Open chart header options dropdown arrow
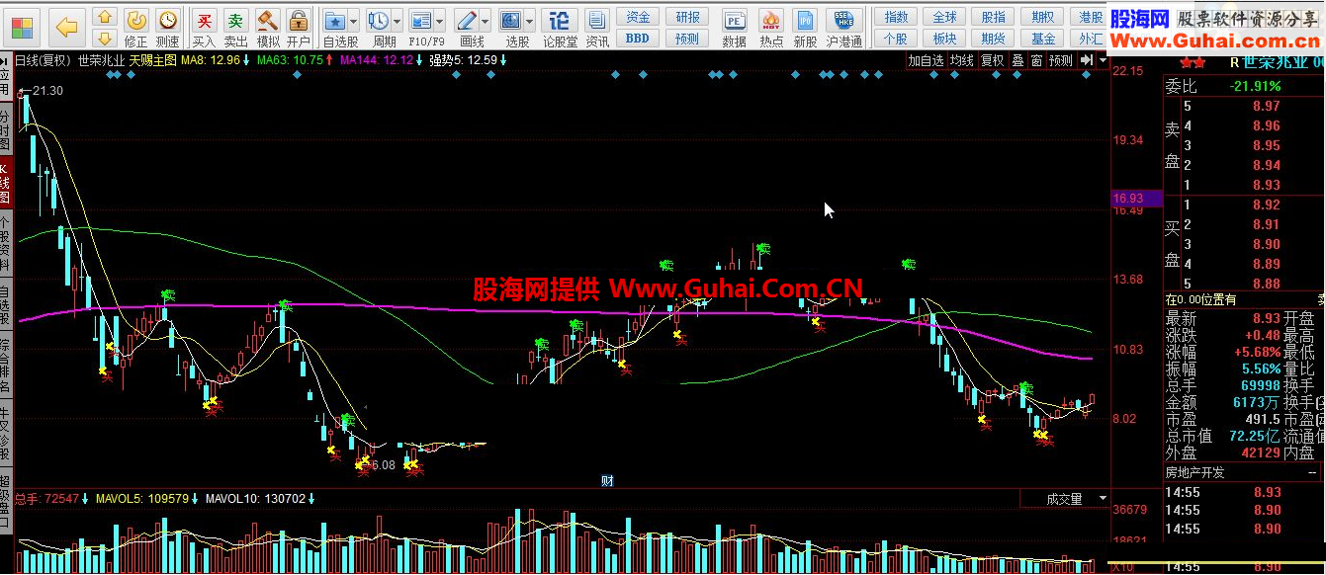This screenshot has width=1326, height=575. (x=1102, y=60)
